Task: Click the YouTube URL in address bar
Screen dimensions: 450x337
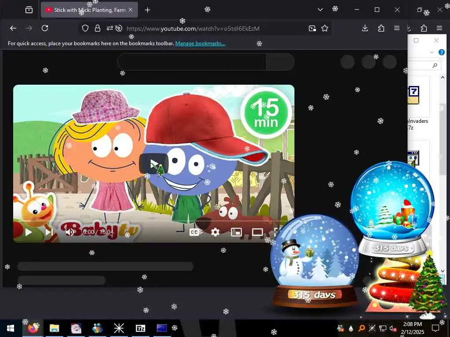Action: pyautogui.click(x=193, y=29)
